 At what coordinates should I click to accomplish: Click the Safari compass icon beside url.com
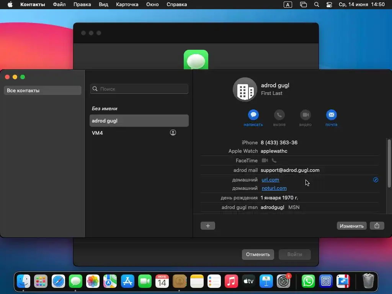tap(376, 180)
